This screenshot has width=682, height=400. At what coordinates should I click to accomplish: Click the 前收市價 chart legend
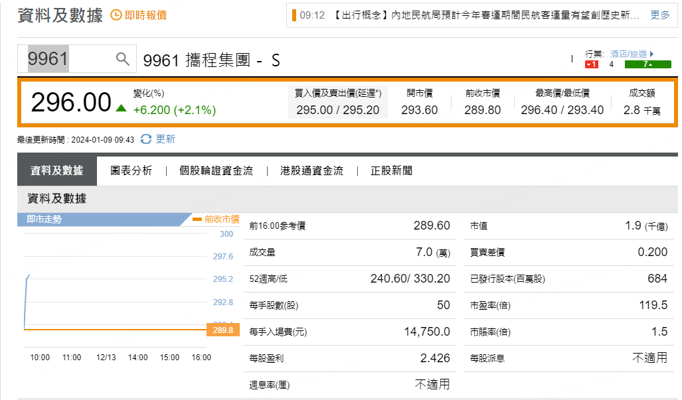tap(216, 220)
